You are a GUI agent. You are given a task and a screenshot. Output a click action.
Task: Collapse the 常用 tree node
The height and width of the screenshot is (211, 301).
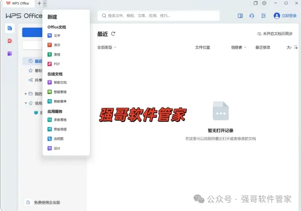pos(26,103)
